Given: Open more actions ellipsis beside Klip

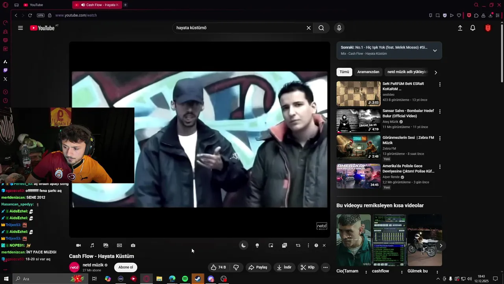Looking at the screenshot, I should [x=325, y=267].
